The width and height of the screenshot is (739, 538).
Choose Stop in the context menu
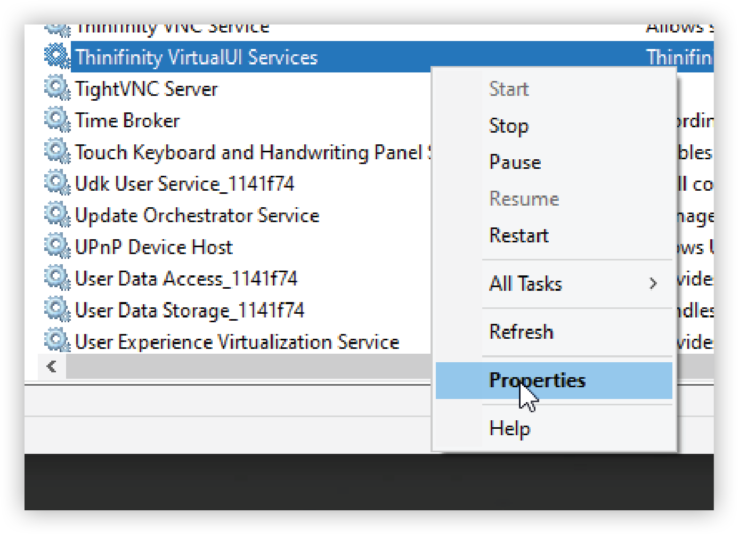tap(554, 126)
